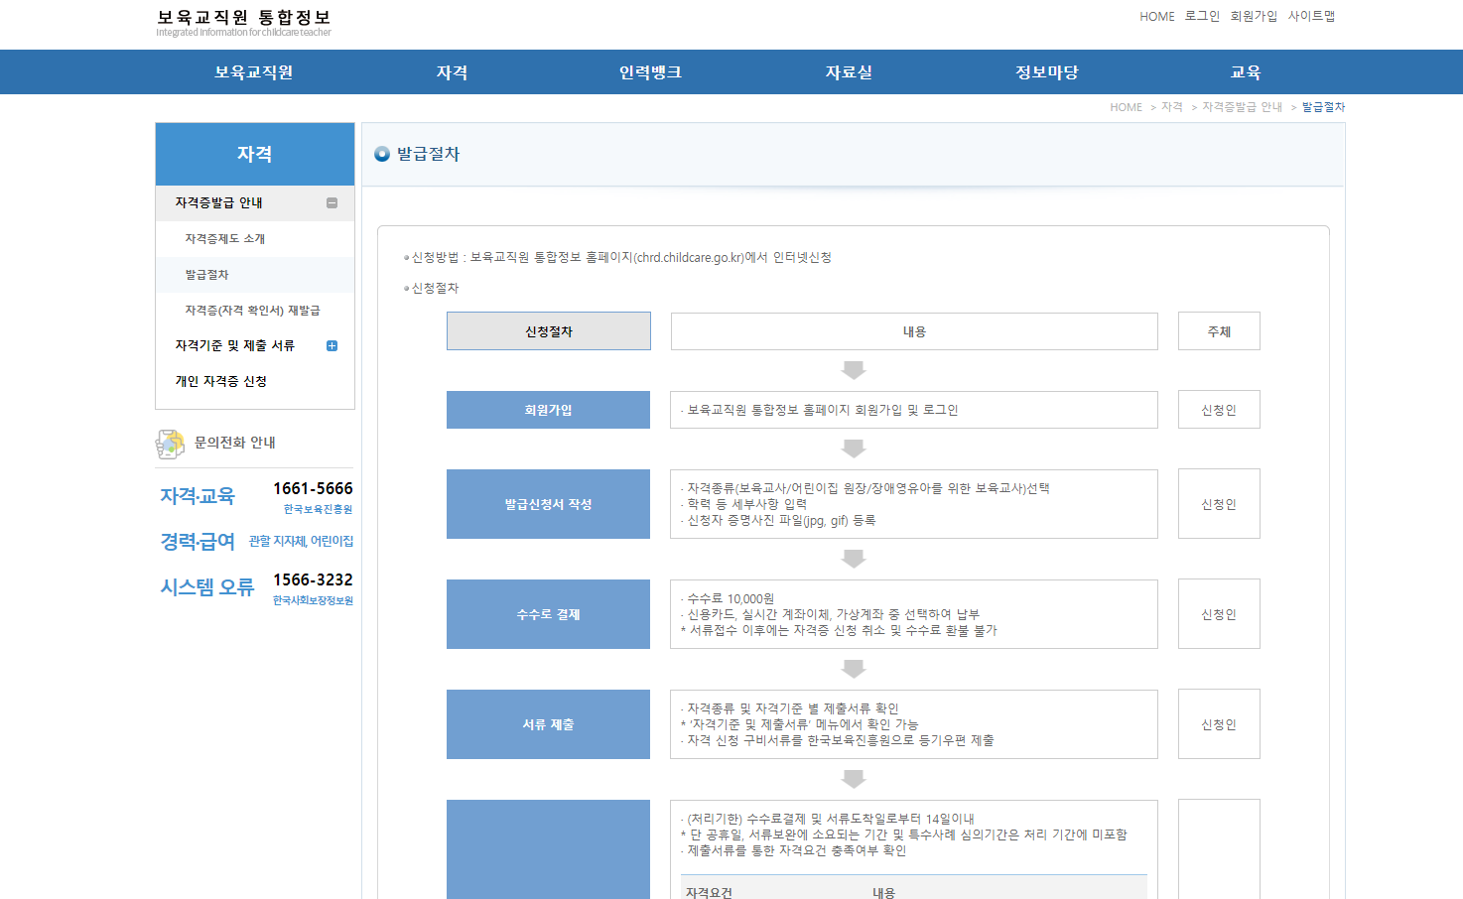The width and height of the screenshot is (1463, 899).
Task: Expand 자격기준 및 제출 서류 with the plus icon
Action: [332, 345]
